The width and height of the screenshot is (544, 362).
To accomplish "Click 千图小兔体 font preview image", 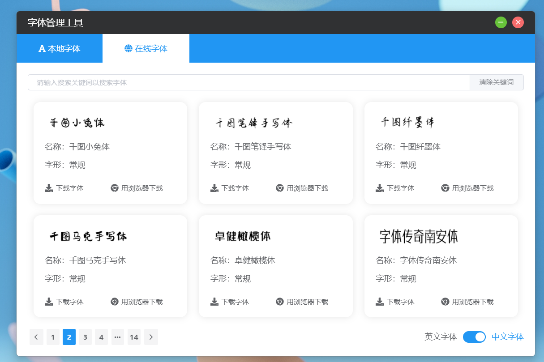I will tap(77, 123).
